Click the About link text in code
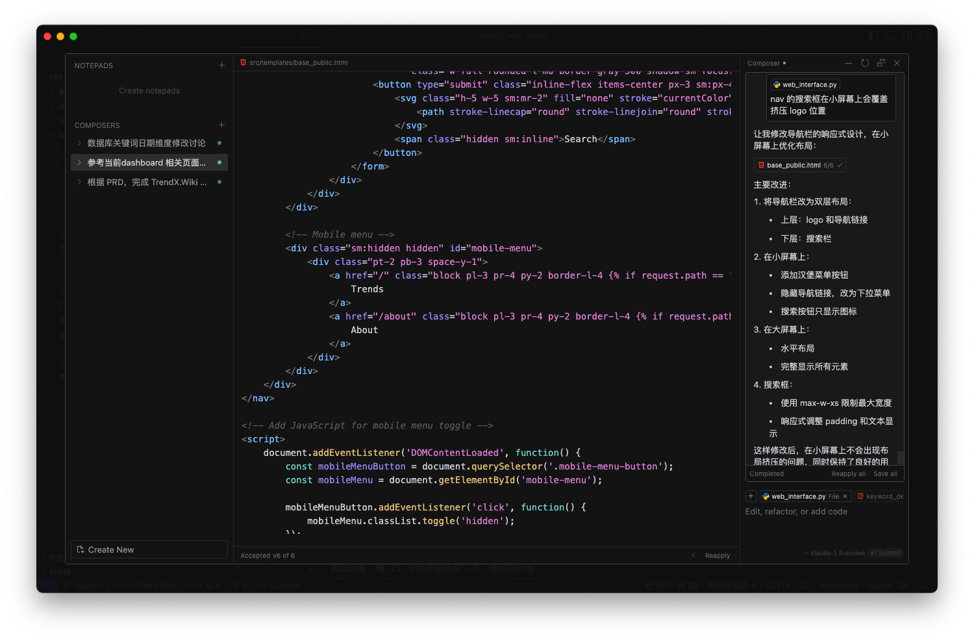The image size is (974, 641). (x=364, y=330)
